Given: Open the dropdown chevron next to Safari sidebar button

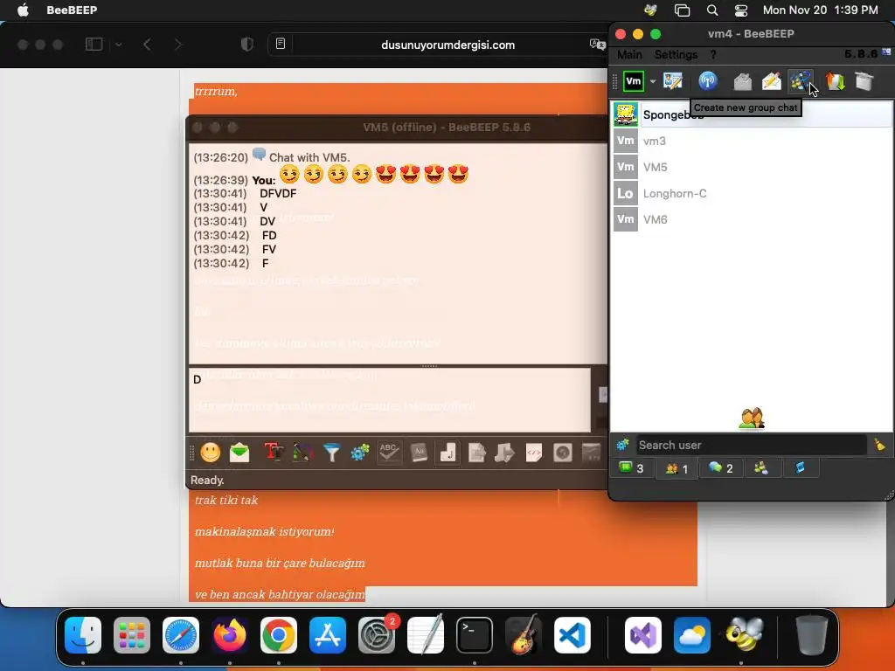Looking at the screenshot, I should click(119, 45).
